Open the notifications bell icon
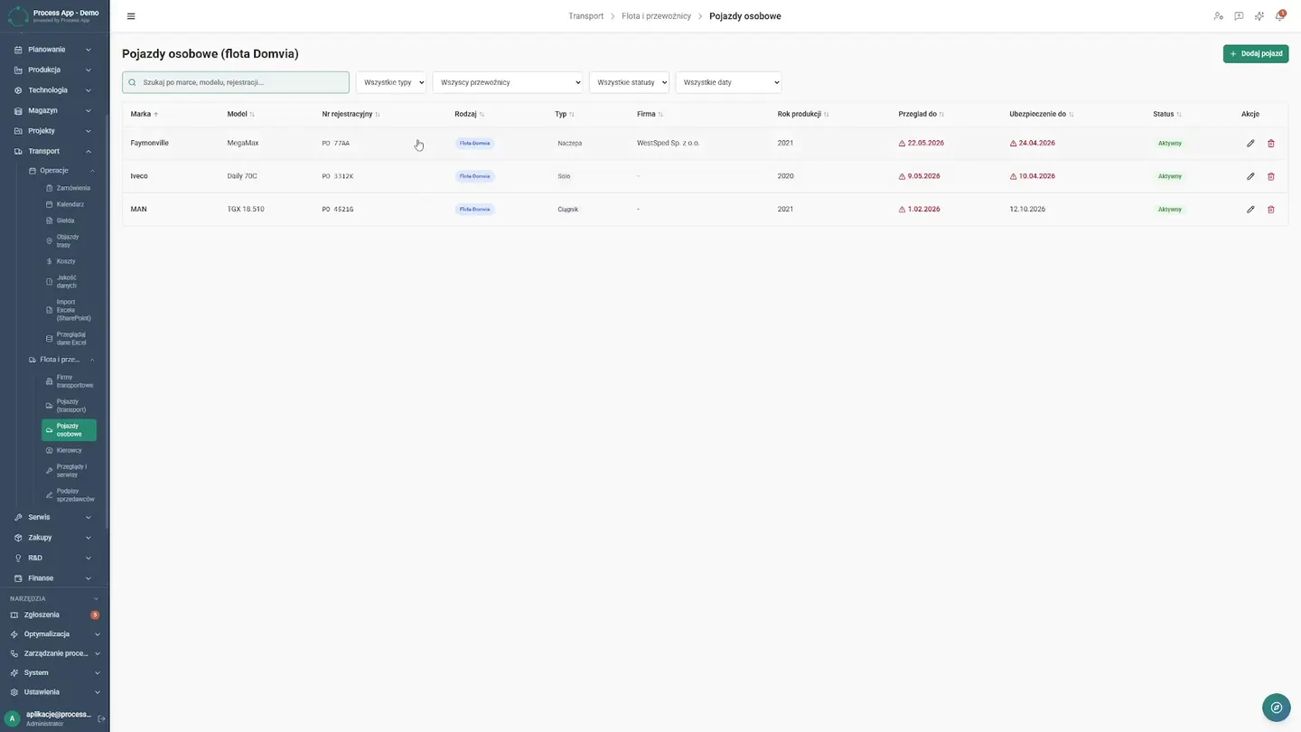 (x=1279, y=16)
